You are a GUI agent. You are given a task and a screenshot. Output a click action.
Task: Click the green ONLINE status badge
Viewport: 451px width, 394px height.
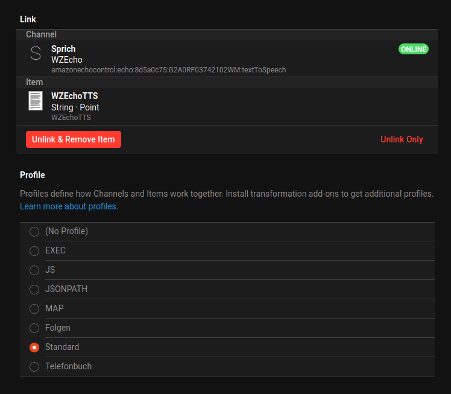413,49
